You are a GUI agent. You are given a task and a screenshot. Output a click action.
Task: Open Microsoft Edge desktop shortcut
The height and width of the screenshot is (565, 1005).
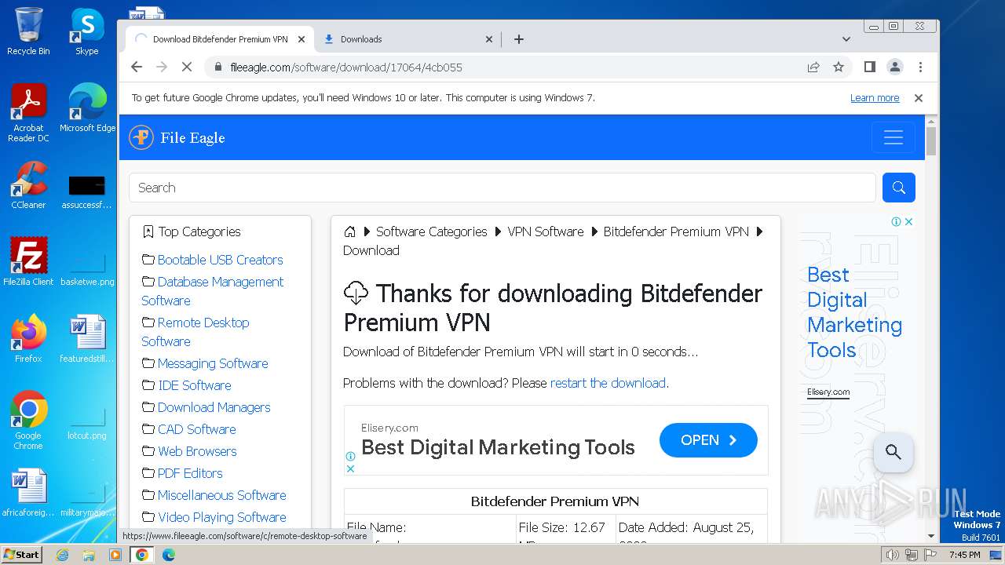[87, 108]
